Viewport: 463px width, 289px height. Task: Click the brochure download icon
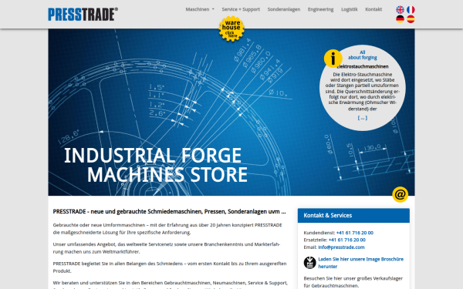click(x=309, y=263)
